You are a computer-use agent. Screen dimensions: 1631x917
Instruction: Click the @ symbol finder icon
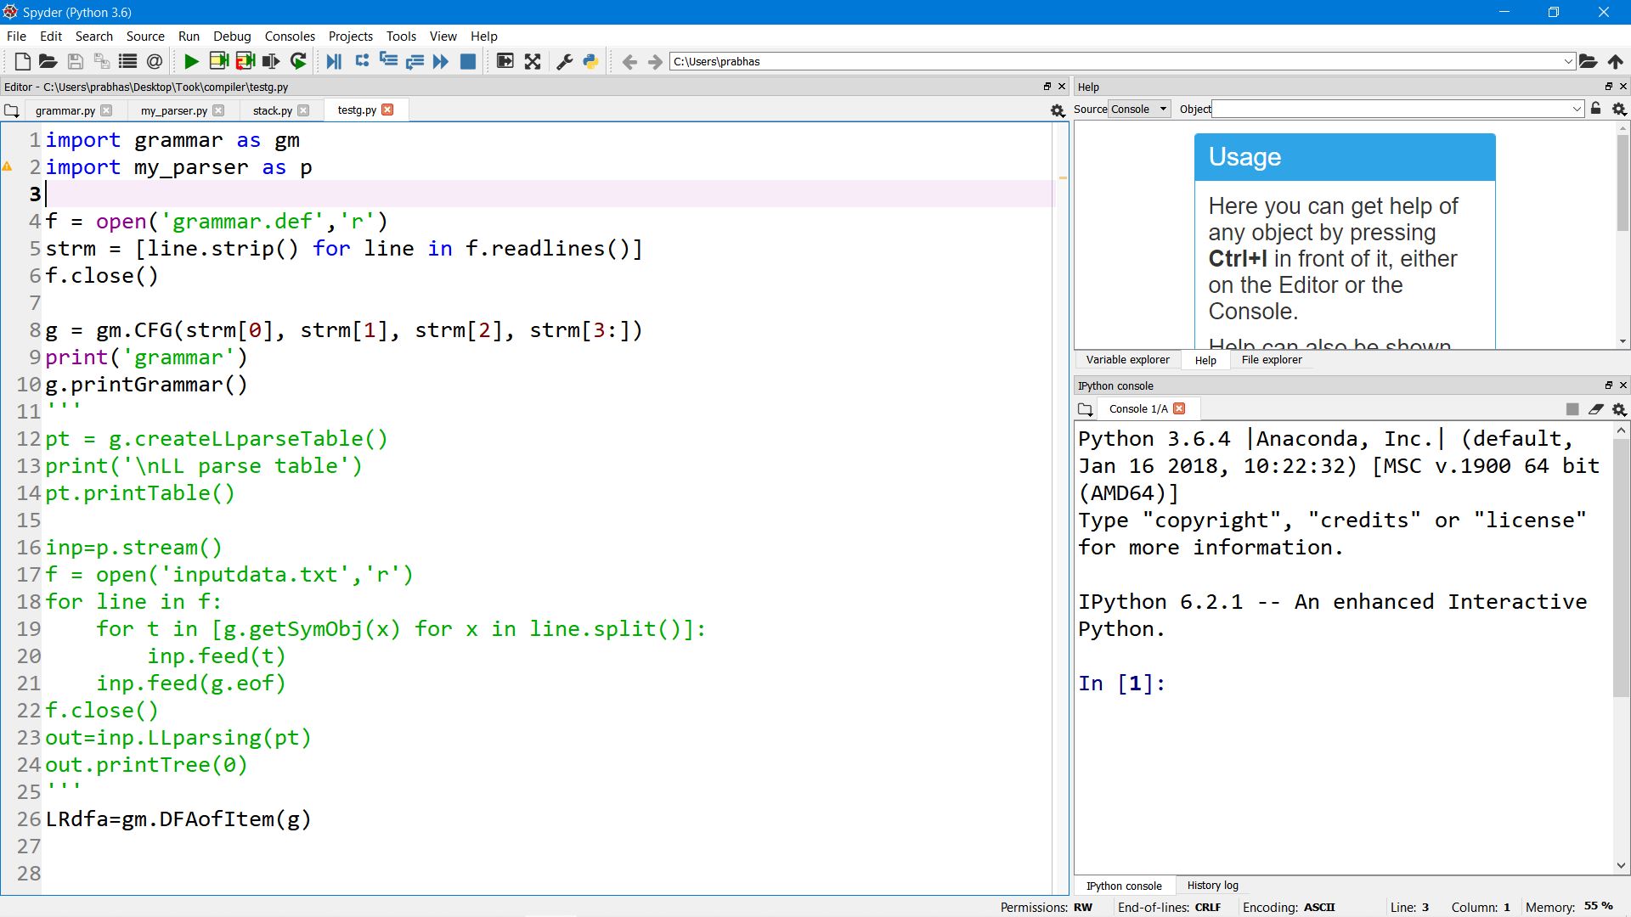pyautogui.click(x=154, y=61)
